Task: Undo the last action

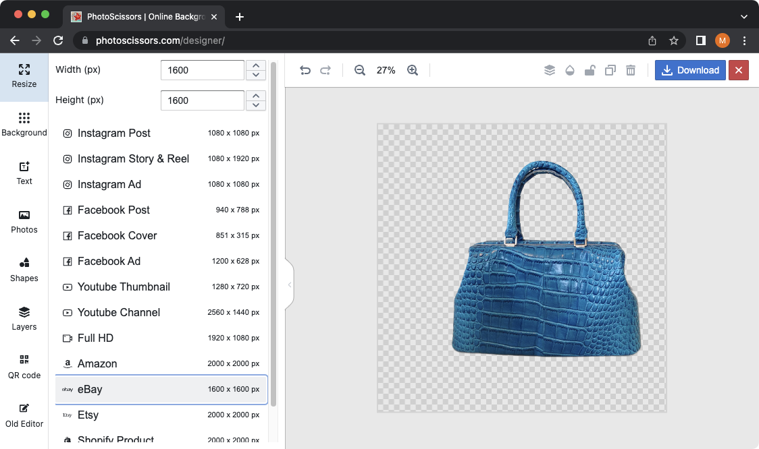Action: click(x=305, y=69)
